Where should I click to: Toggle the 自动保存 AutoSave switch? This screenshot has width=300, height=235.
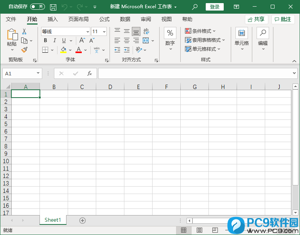click(38, 7)
